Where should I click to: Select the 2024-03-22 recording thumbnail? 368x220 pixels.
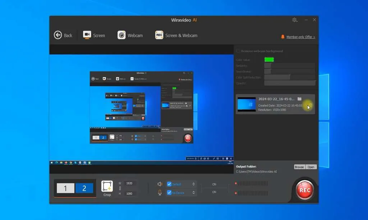(247, 104)
